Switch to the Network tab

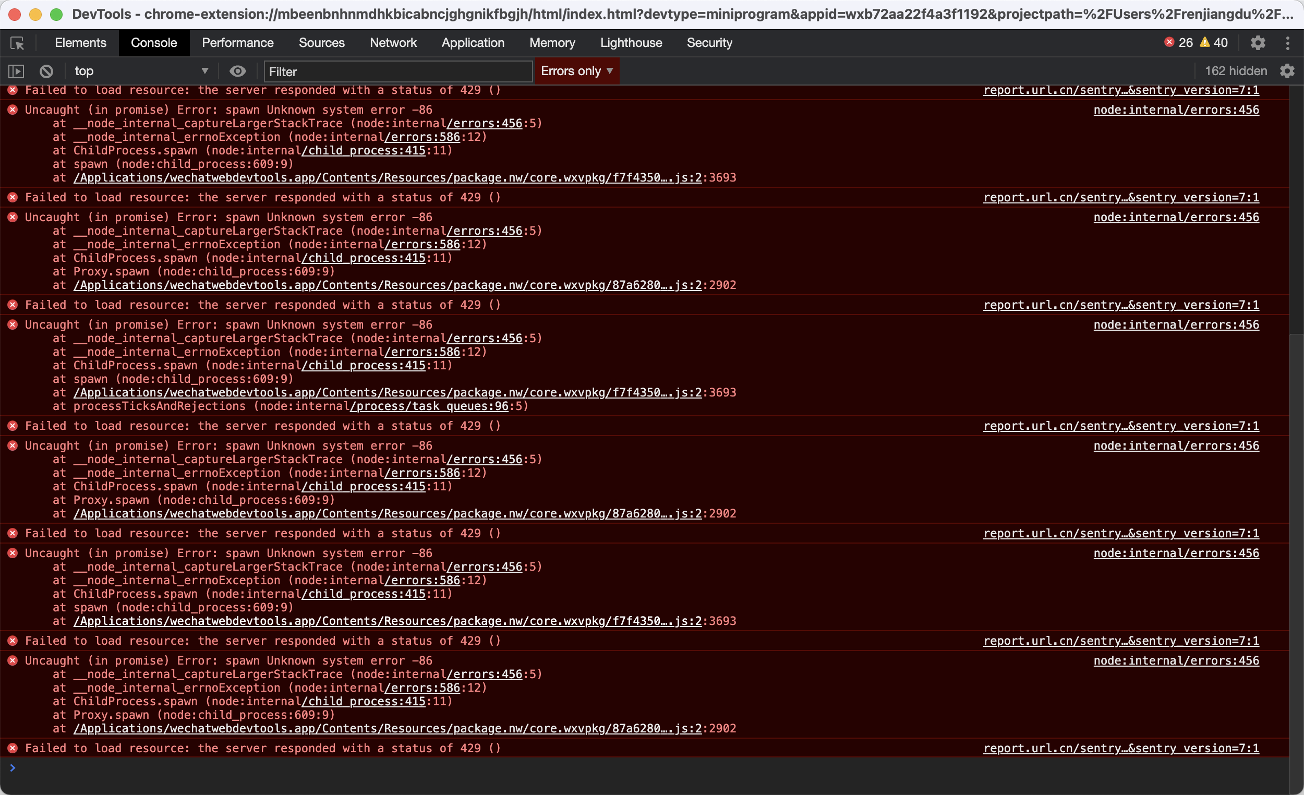(393, 43)
